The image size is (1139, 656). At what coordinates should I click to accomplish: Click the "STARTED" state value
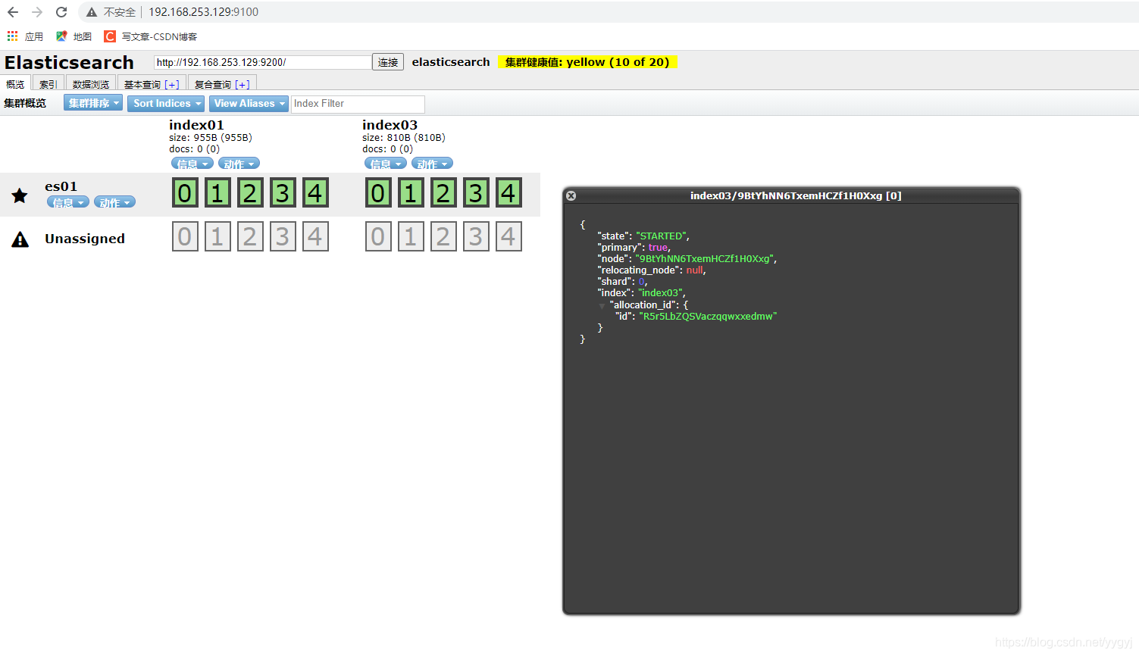pyautogui.click(x=661, y=236)
